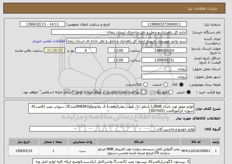
Task: Select the کالا/خدمت radio button
Action: coord(146,85)
